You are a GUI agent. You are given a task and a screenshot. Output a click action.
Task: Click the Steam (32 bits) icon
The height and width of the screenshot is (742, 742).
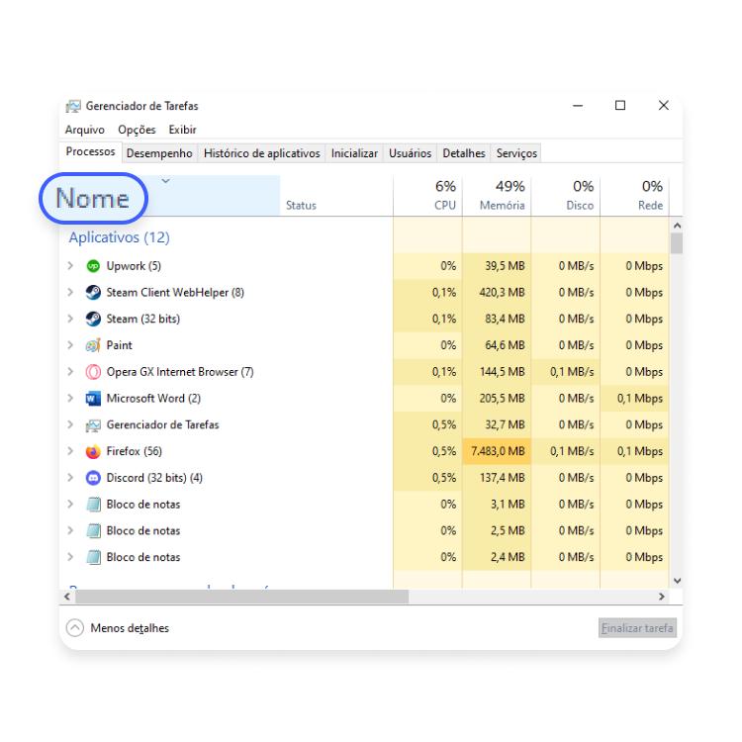point(93,319)
